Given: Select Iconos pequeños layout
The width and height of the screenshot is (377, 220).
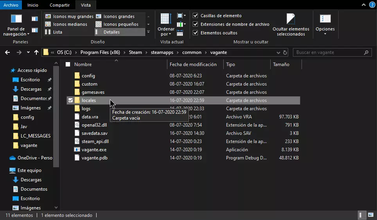Looking at the screenshot, I should tap(117, 24).
